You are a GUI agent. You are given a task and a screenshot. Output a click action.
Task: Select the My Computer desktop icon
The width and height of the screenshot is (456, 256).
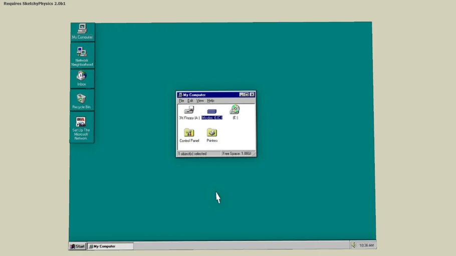pos(82,31)
